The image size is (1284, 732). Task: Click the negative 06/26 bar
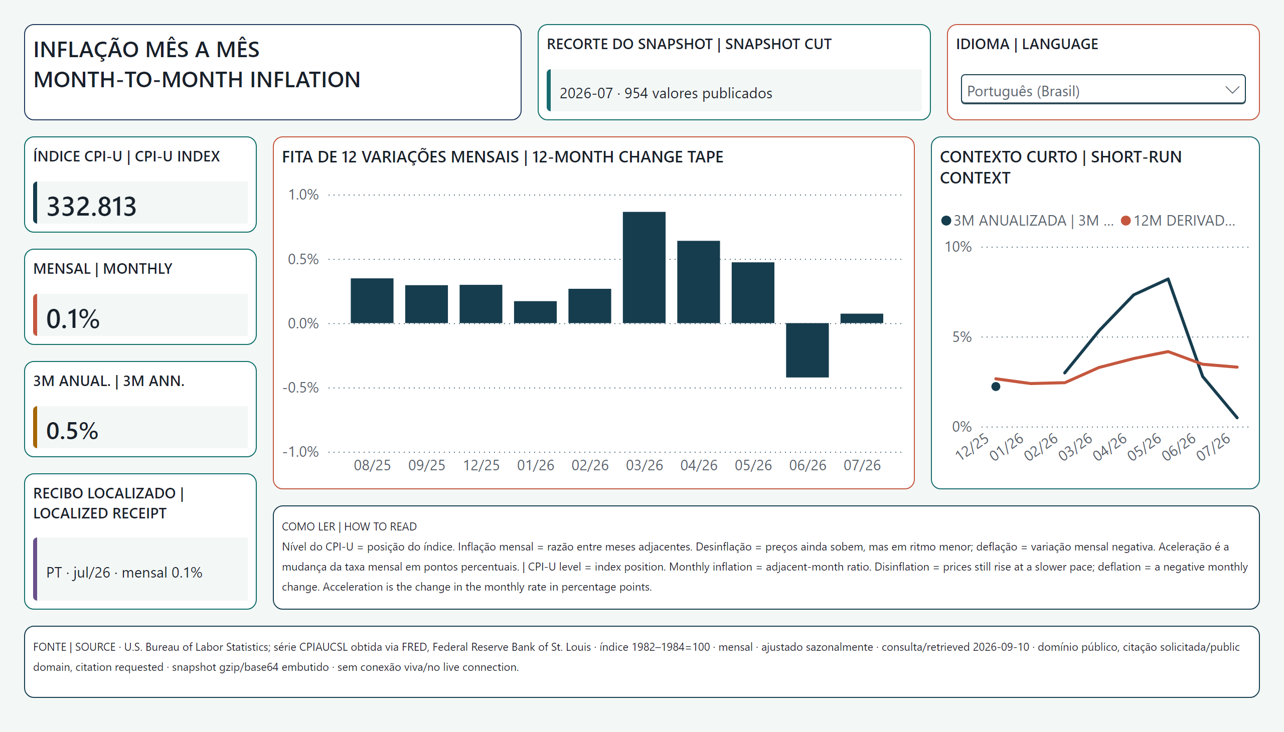pos(807,350)
